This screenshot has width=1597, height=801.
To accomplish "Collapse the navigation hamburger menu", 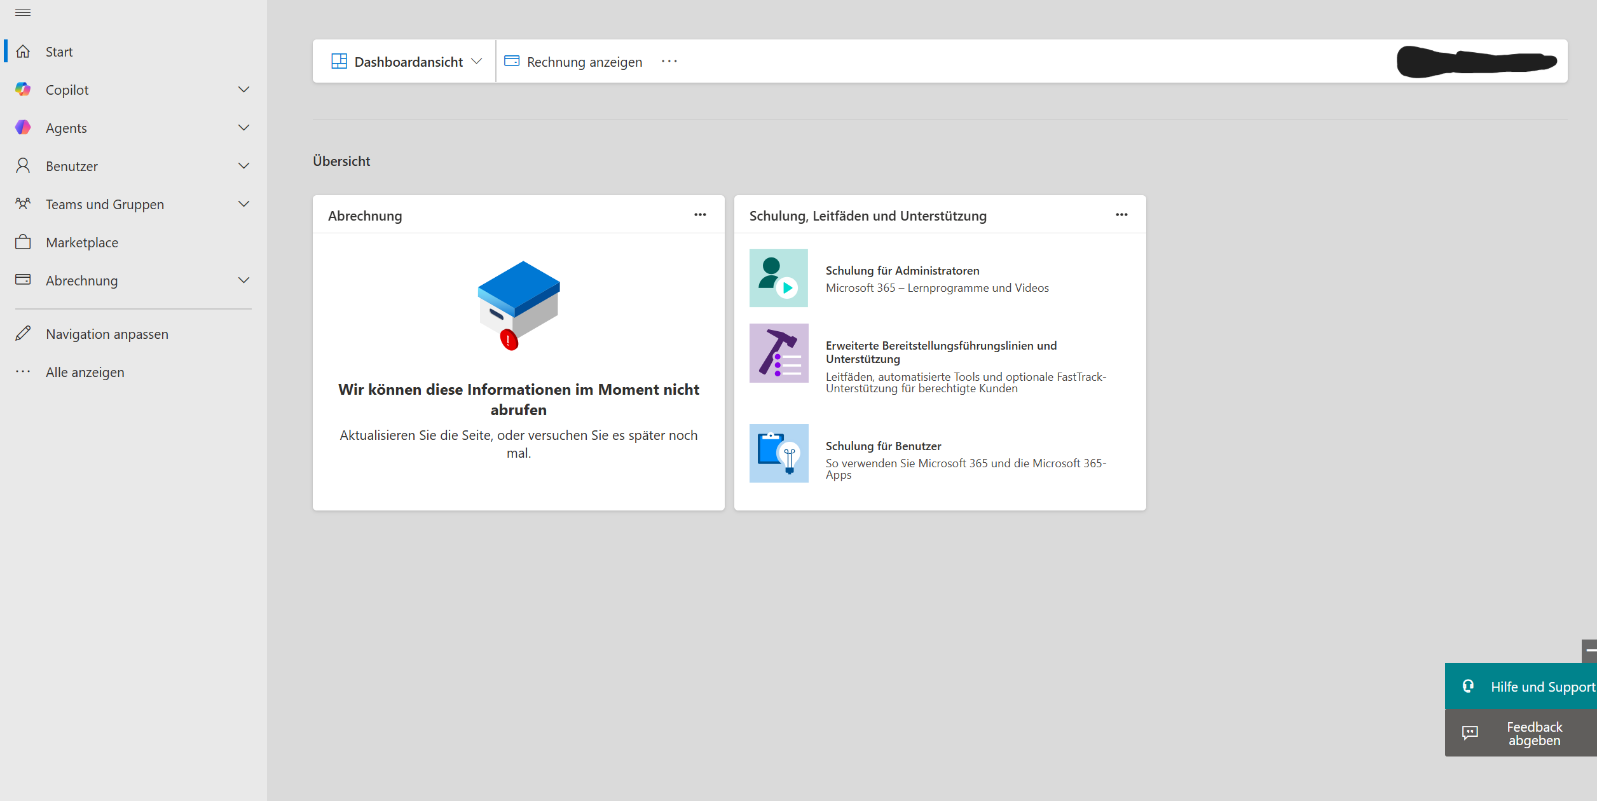I will (23, 13).
